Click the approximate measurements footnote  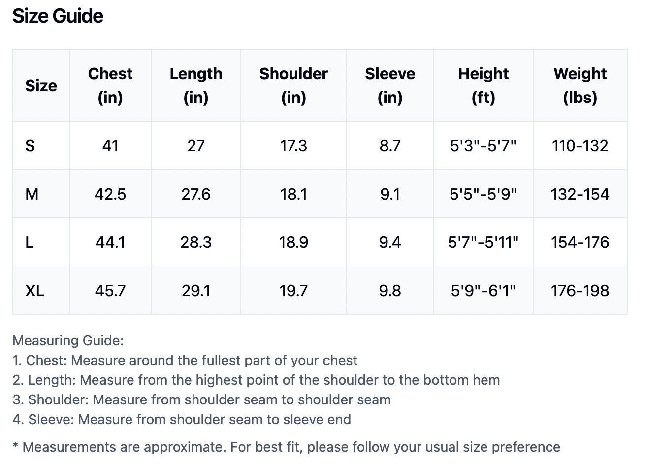tap(286, 447)
